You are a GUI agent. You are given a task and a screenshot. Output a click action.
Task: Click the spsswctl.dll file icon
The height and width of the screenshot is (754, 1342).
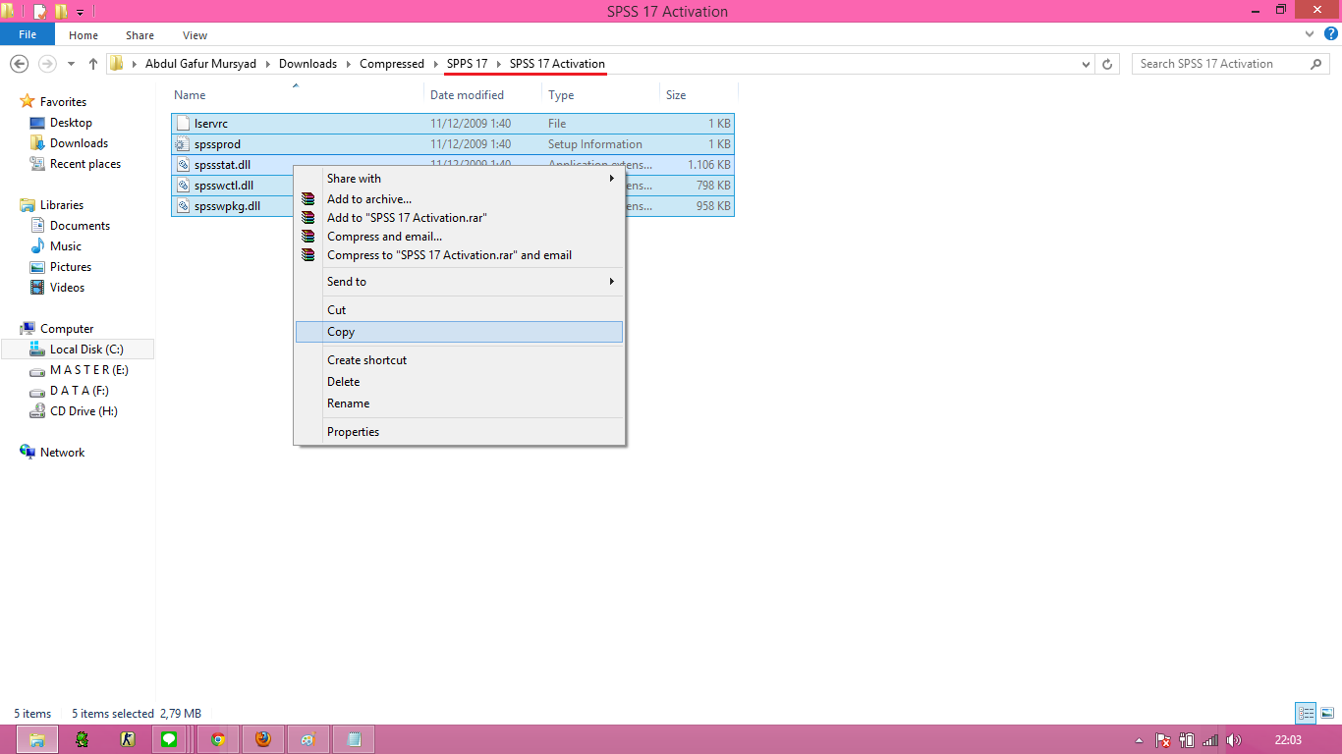tap(183, 186)
